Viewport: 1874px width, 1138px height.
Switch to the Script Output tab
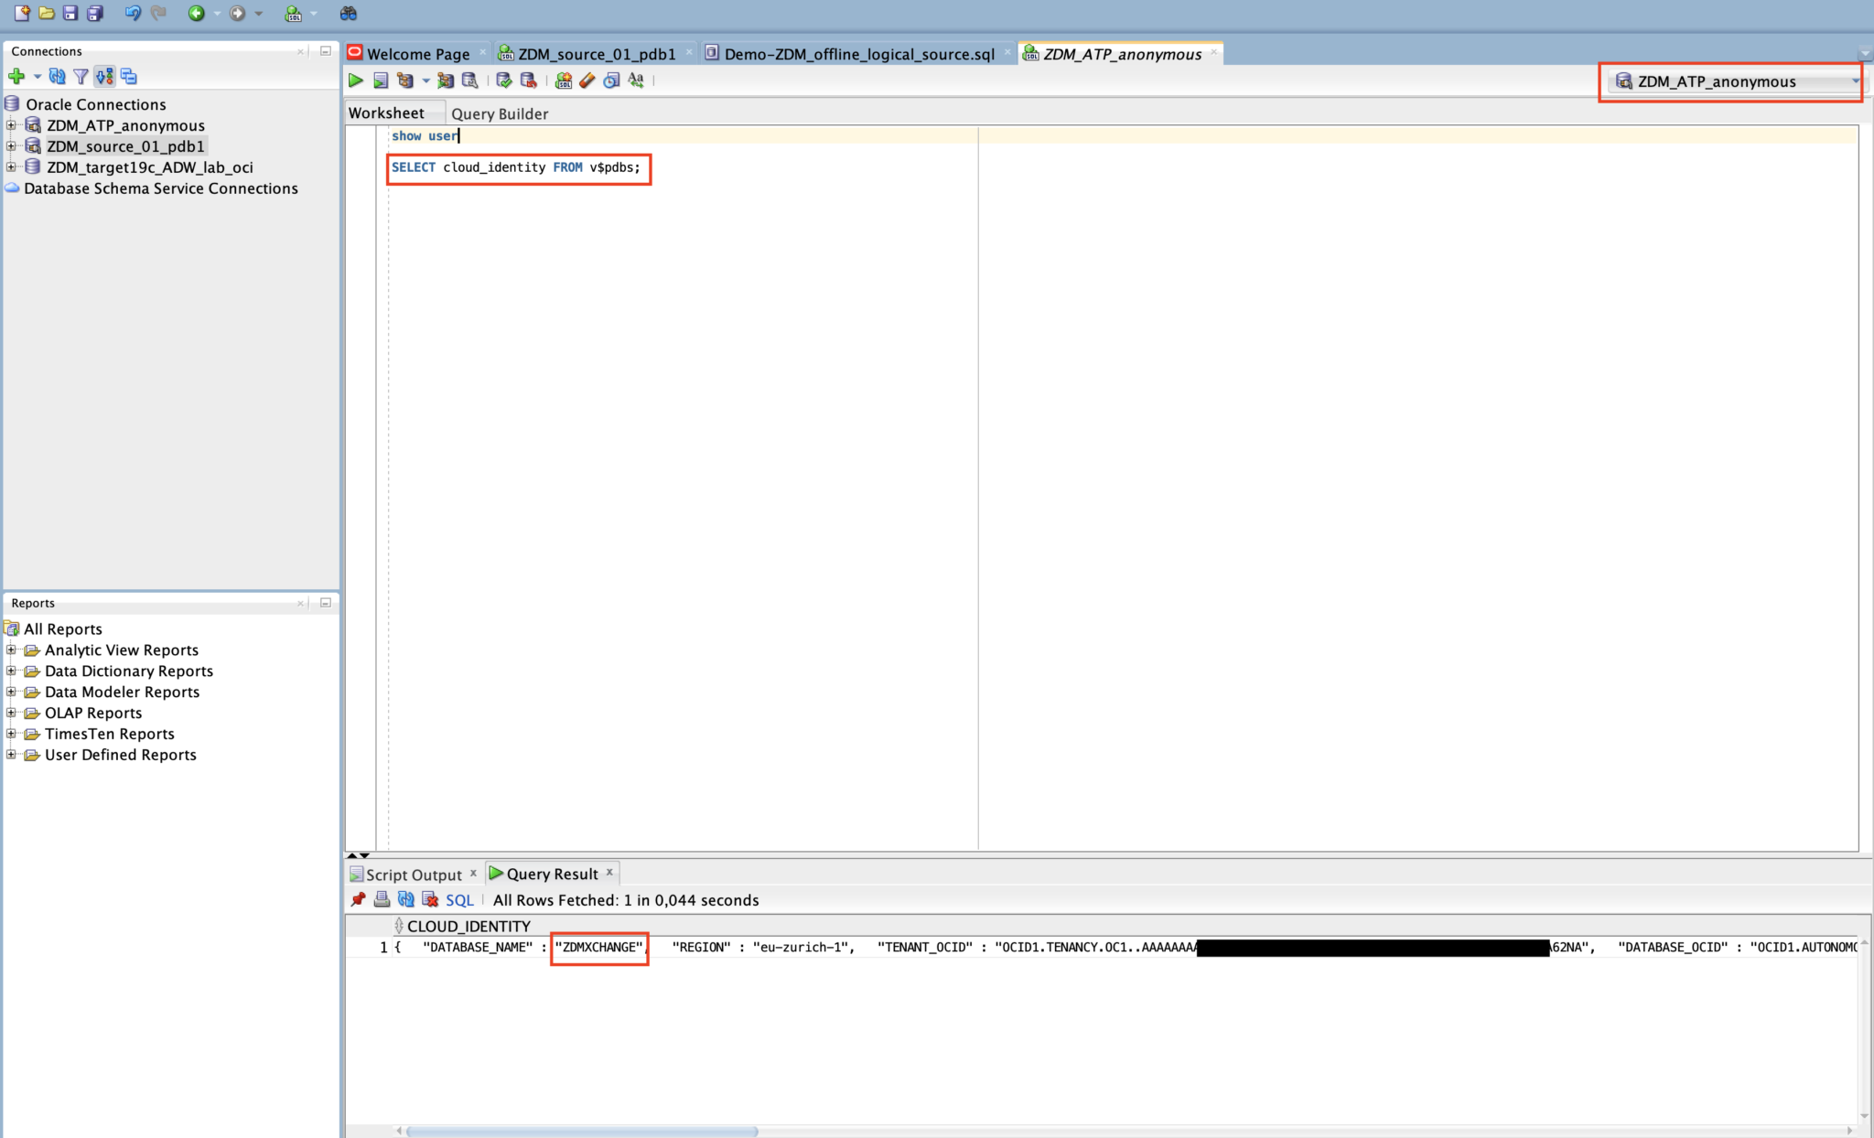click(x=413, y=875)
